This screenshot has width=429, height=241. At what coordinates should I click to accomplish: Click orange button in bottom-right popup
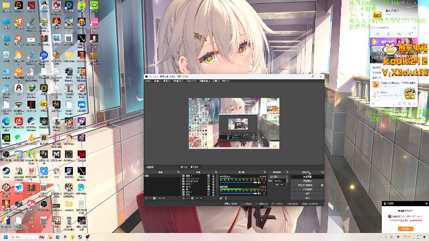(405, 229)
